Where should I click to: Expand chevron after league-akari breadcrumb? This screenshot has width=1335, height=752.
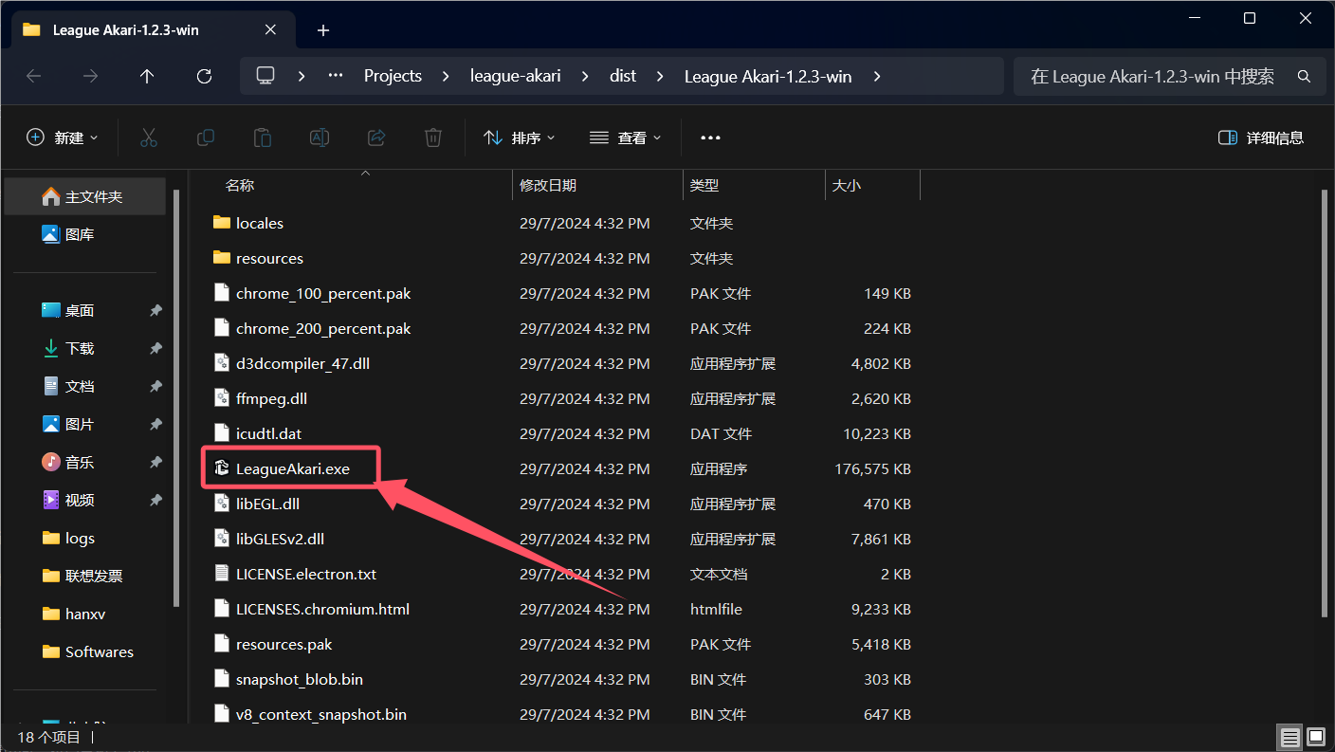[585, 76]
